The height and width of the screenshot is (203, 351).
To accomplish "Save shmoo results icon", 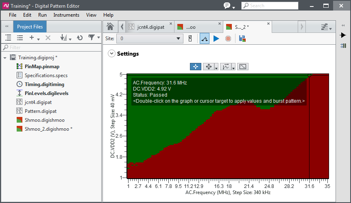I will 242,39.
